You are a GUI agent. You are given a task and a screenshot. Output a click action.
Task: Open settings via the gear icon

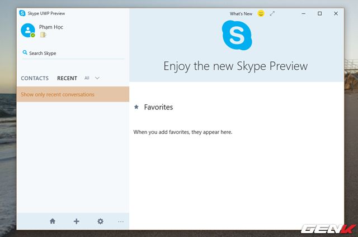[x=100, y=221]
